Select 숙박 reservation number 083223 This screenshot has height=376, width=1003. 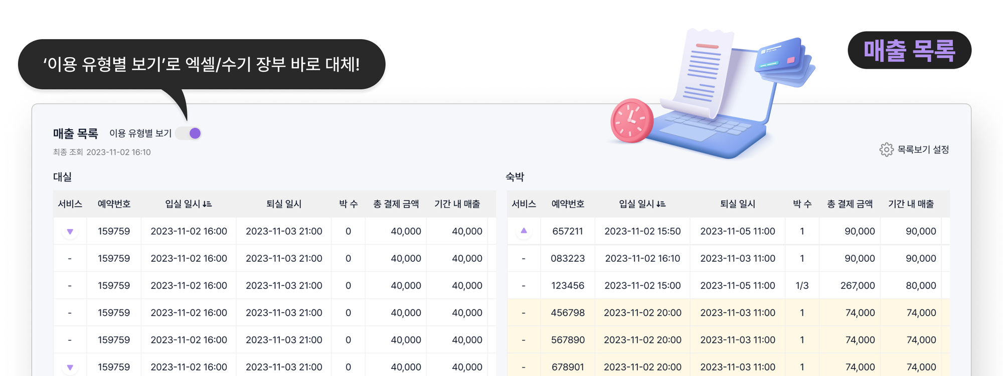(x=567, y=259)
